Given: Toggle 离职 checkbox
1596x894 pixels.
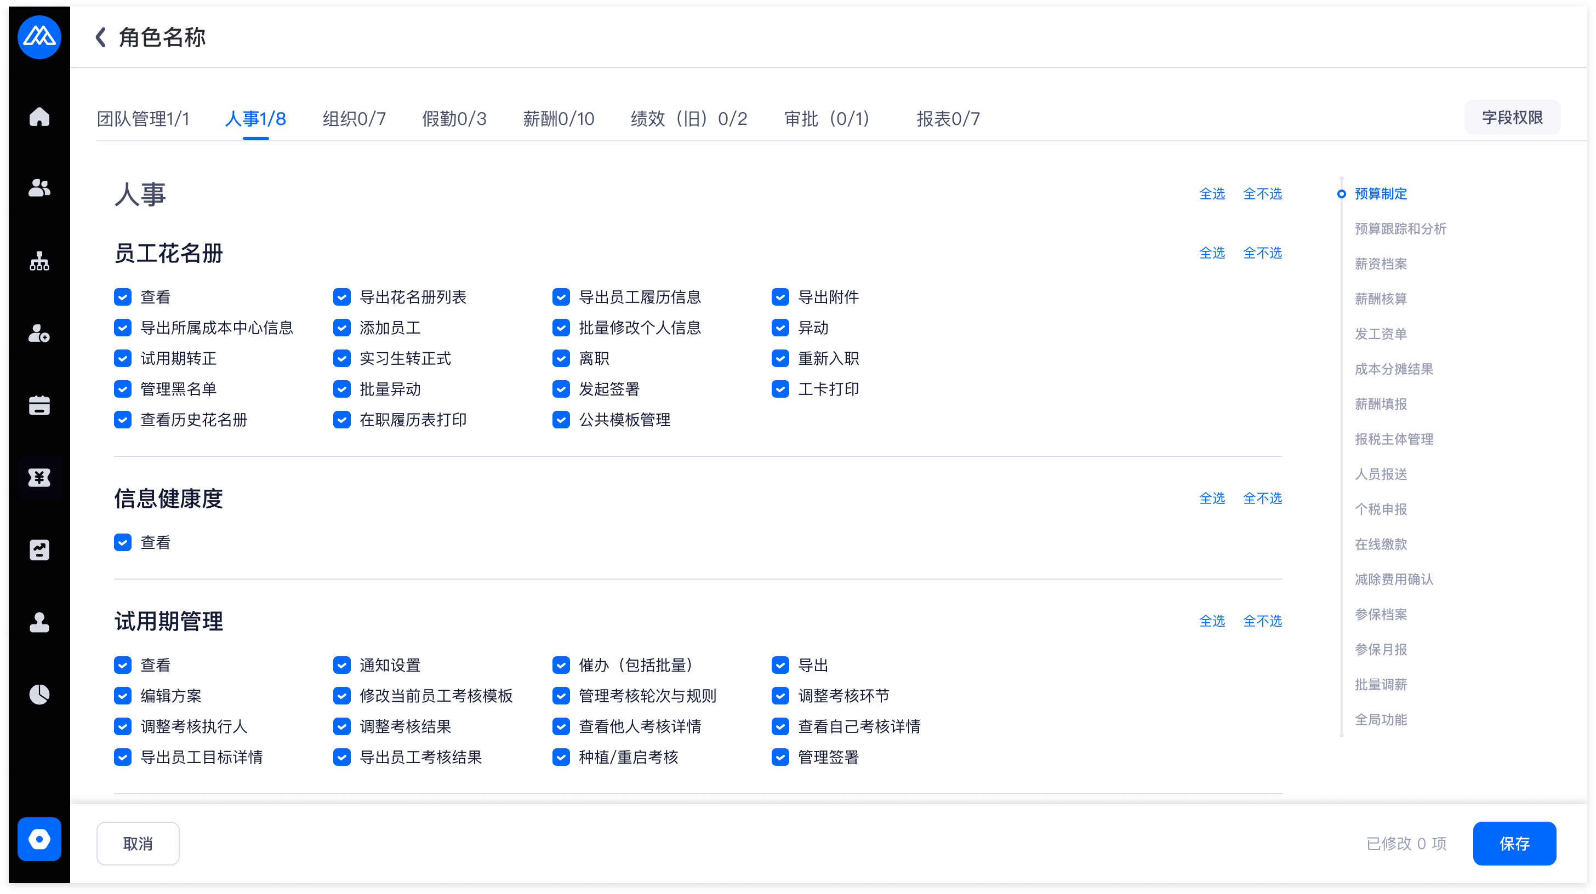Looking at the screenshot, I should pyautogui.click(x=561, y=358).
